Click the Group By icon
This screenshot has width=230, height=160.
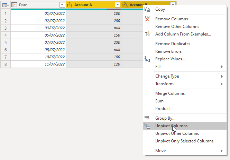[147, 118]
